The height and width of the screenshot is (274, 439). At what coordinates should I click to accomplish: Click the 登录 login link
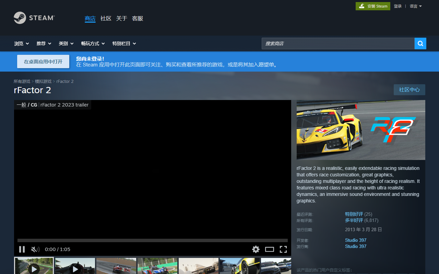click(x=398, y=6)
